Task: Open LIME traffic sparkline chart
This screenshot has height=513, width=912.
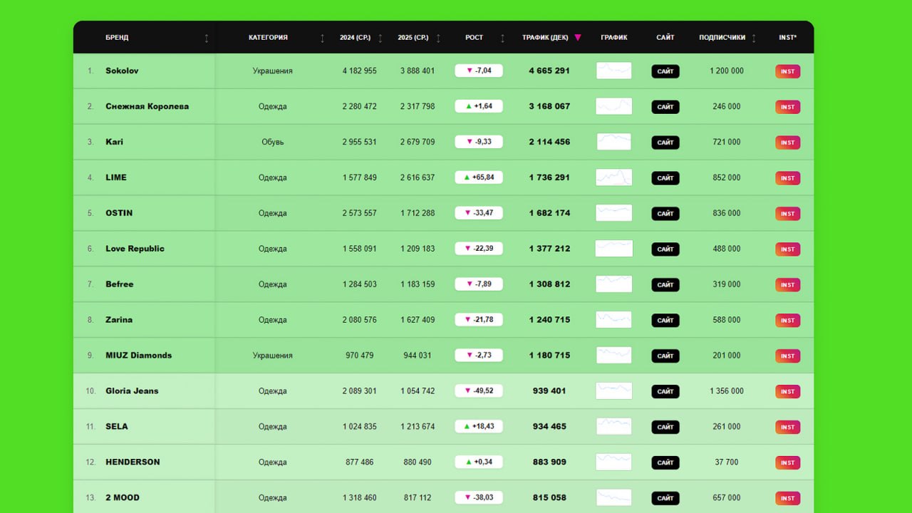Action: tap(614, 177)
